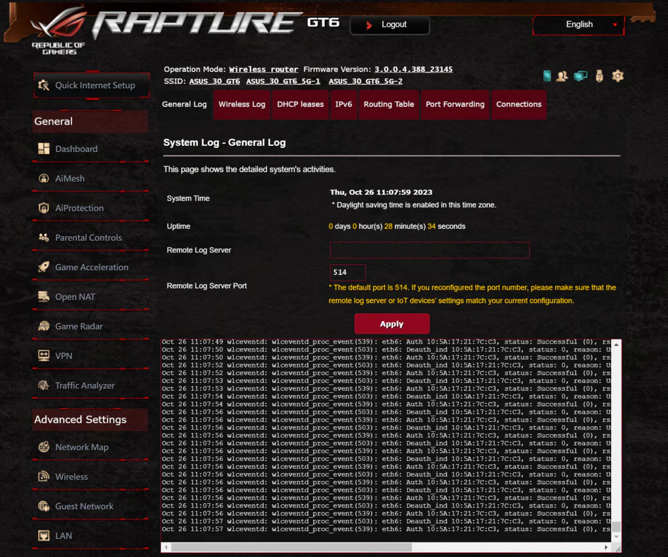Open the Connections tab
The image size is (668, 557).
pyautogui.click(x=518, y=104)
